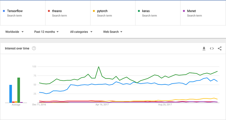Image resolution: width=226 pixels, height=120 pixels.
Task: Edit the Mxnet search term
Action: point(203,13)
